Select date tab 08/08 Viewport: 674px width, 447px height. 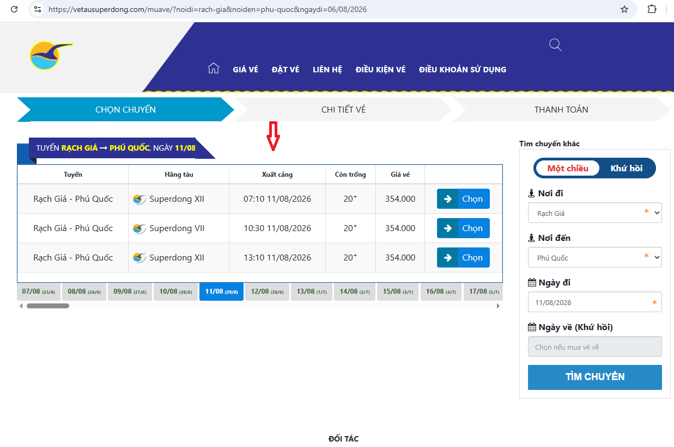(x=84, y=291)
